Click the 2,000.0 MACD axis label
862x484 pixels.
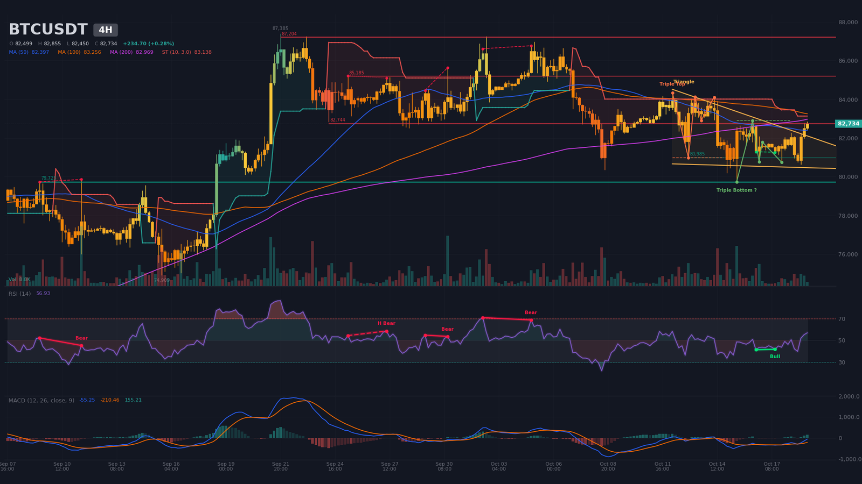pyautogui.click(x=849, y=396)
